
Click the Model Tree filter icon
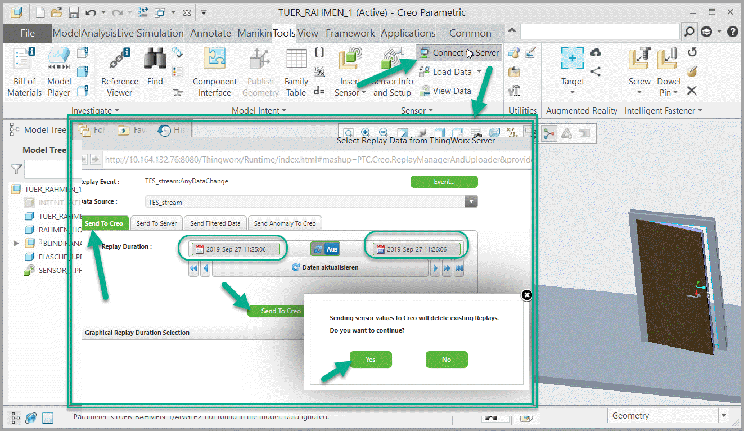click(15, 169)
